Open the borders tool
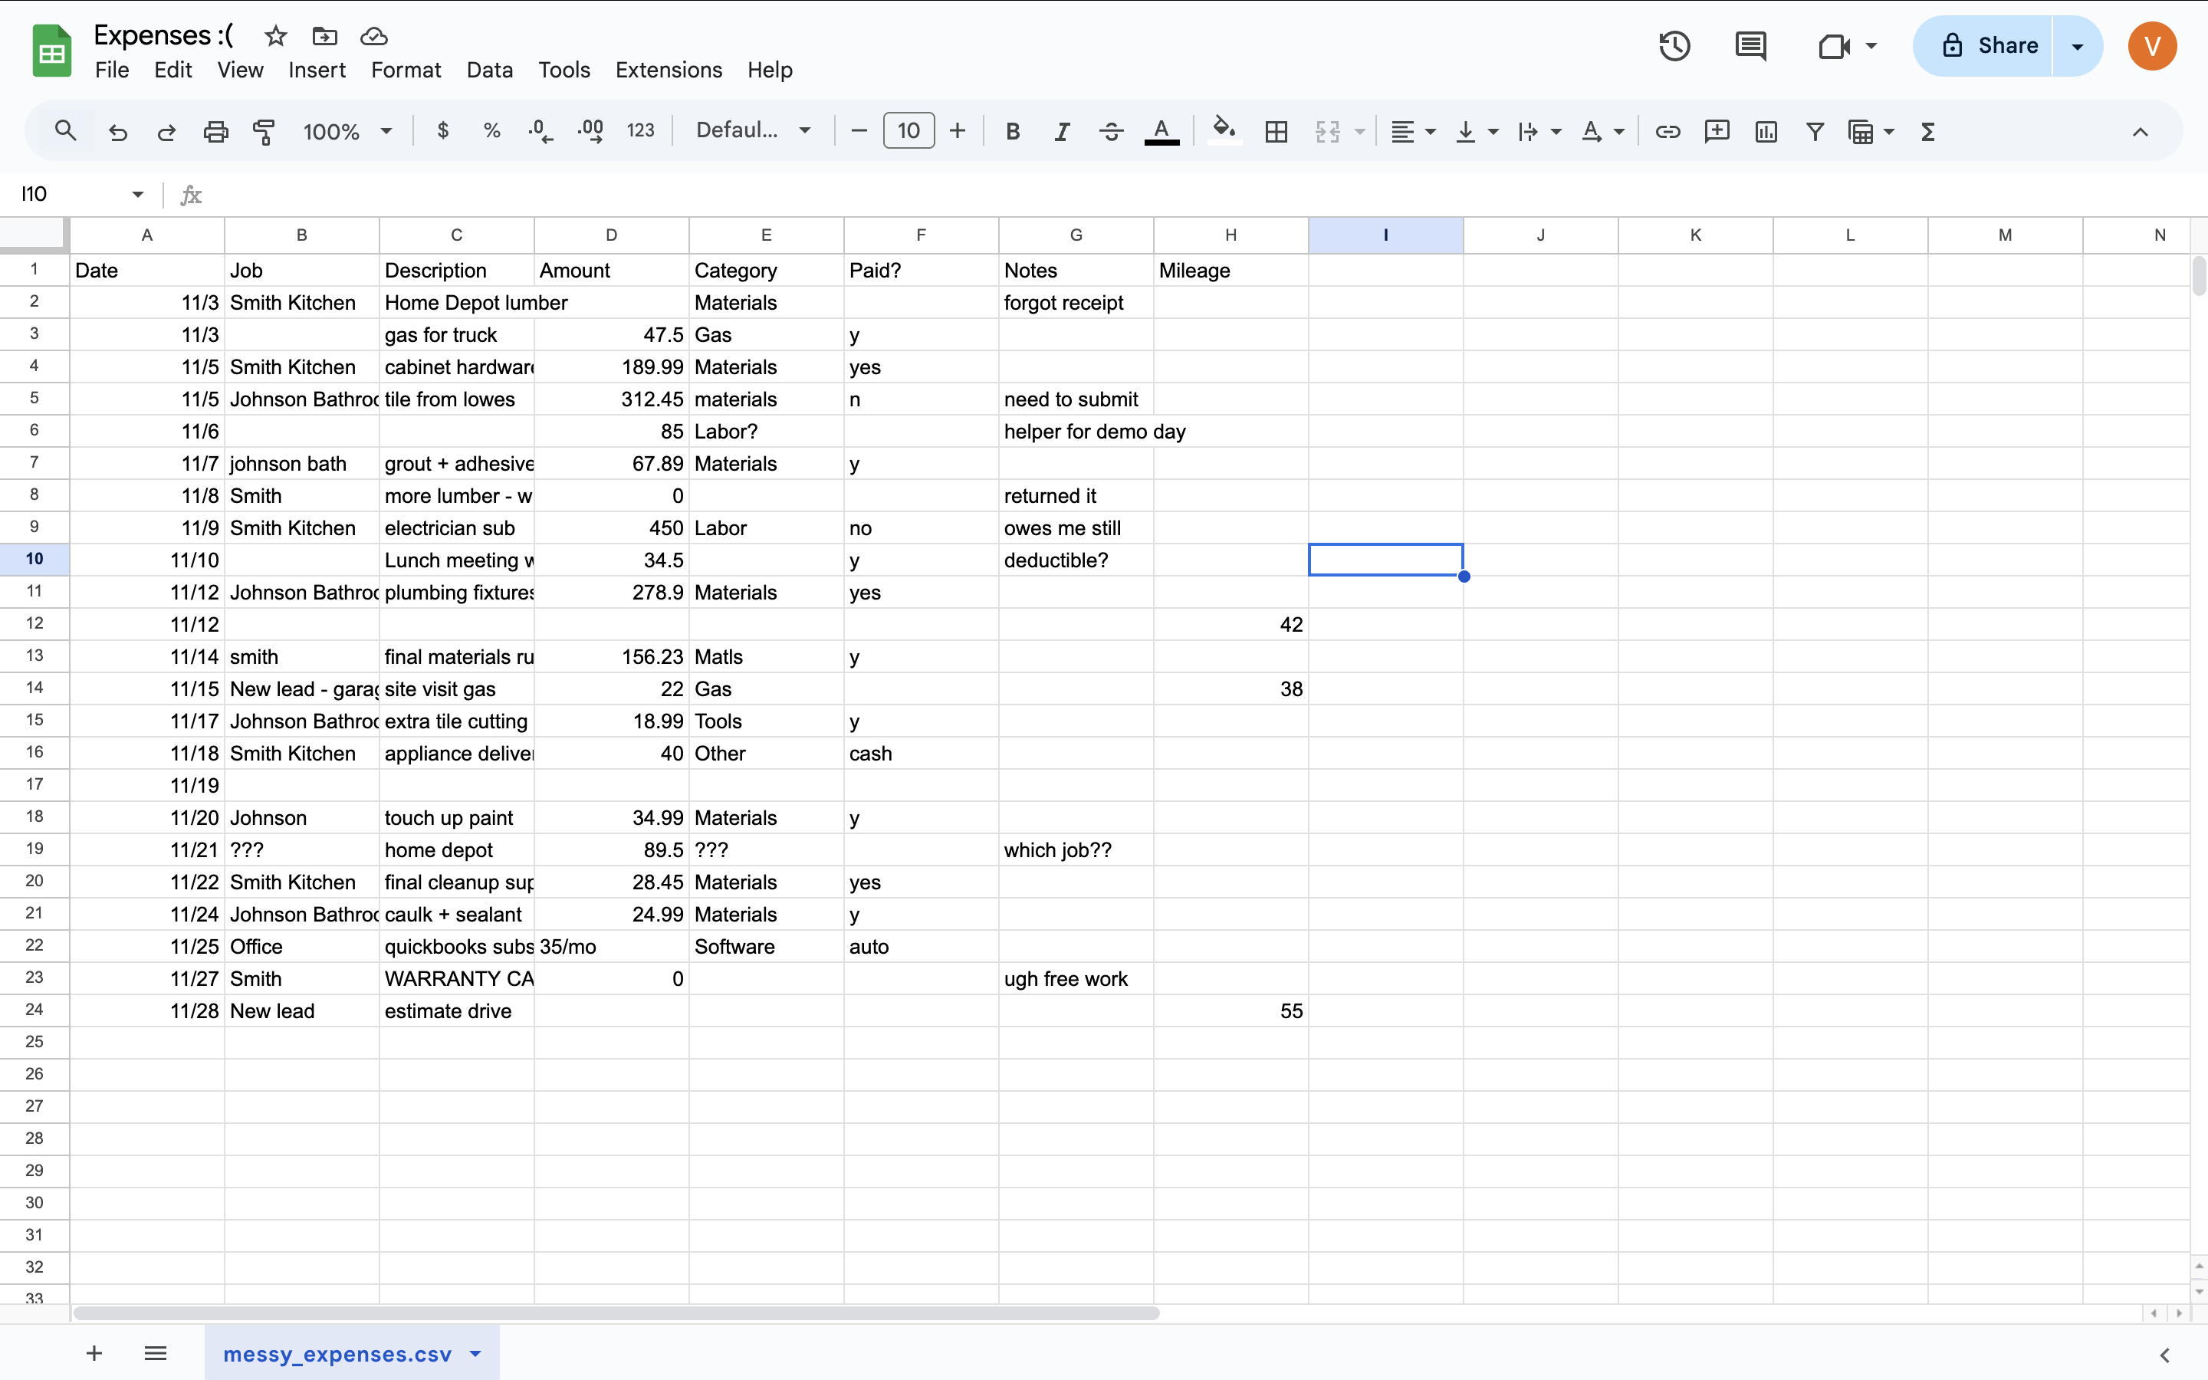 pos(1276,131)
